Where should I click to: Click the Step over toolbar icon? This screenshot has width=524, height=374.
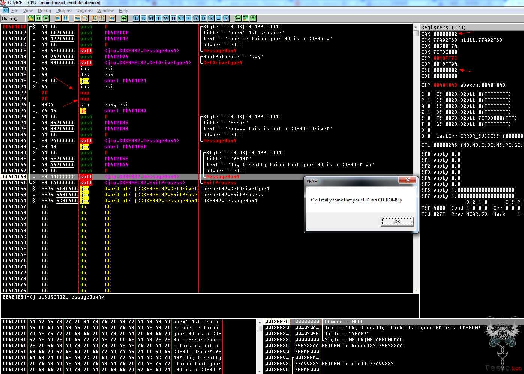pos(85,18)
